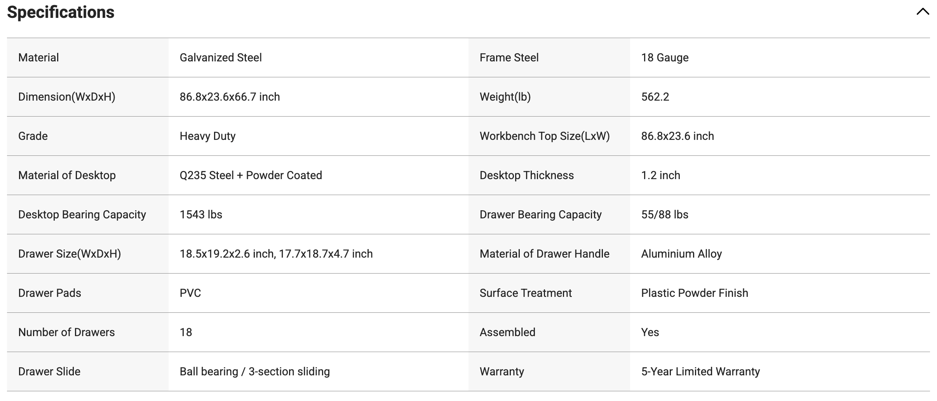Select the Plastic Powder Finish value
The height and width of the screenshot is (401, 937).
[695, 293]
